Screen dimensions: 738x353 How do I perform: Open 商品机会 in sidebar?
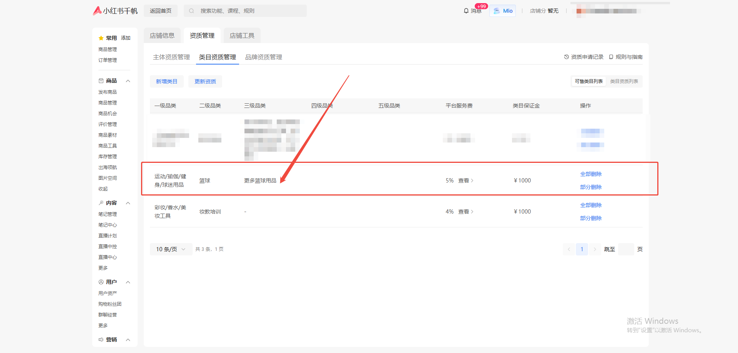[x=108, y=114]
